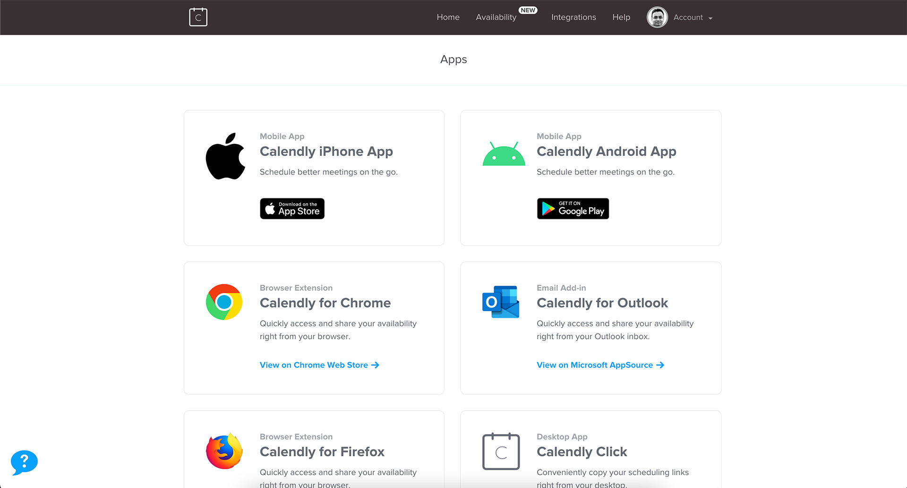
Task: Click the Calendly Click description
Action: [613, 478]
